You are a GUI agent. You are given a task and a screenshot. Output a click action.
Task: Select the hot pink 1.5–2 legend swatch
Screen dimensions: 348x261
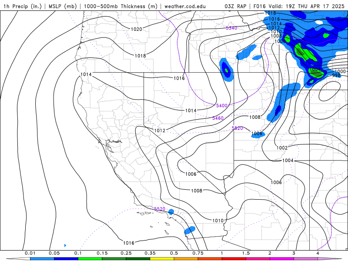pos(258,259)
